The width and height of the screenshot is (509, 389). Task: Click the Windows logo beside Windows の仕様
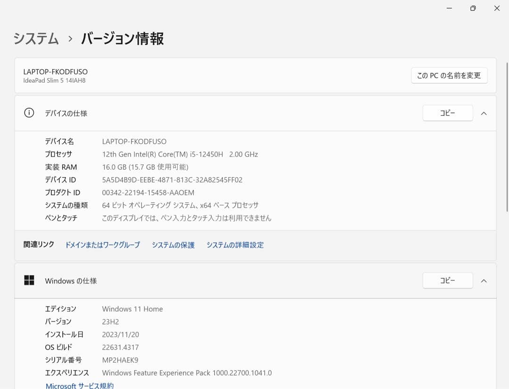[x=29, y=280]
